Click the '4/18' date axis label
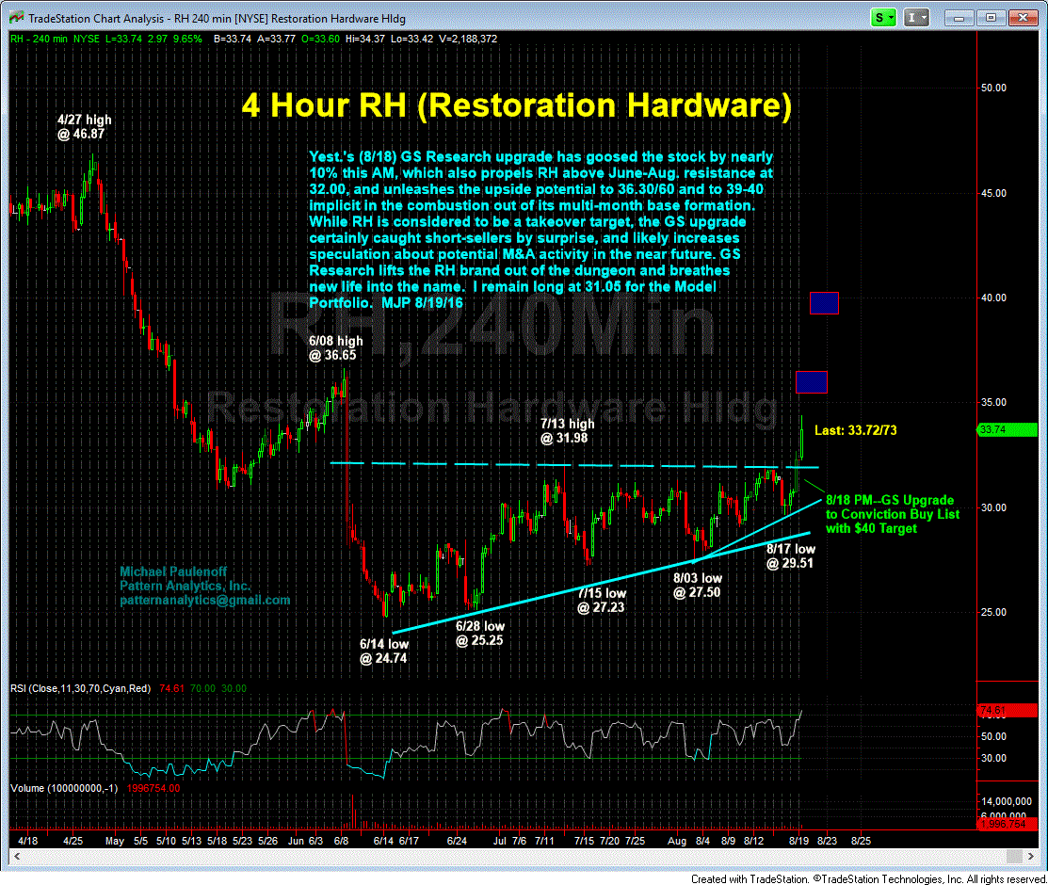 [x=27, y=841]
